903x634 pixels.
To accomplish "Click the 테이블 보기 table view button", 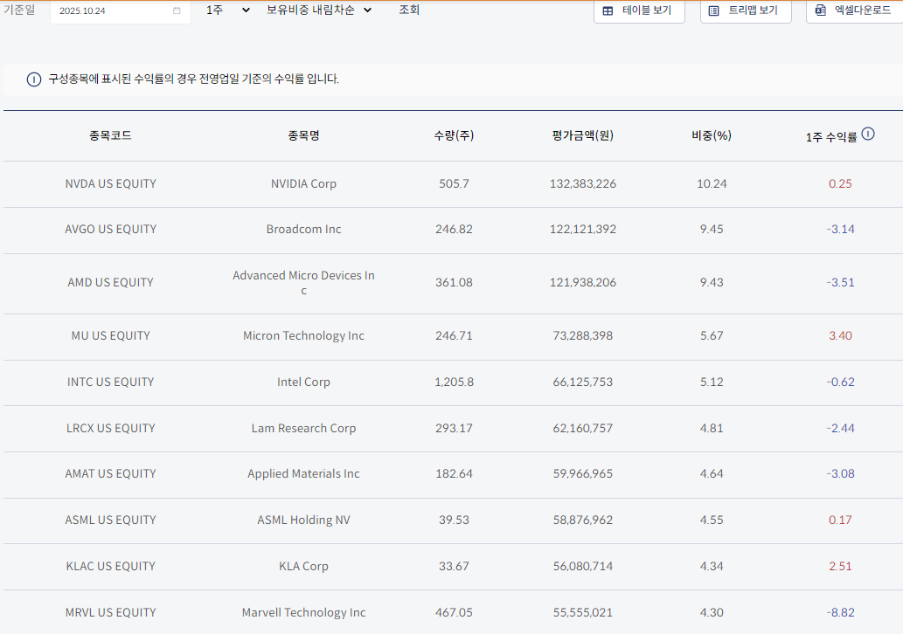I will click(639, 11).
